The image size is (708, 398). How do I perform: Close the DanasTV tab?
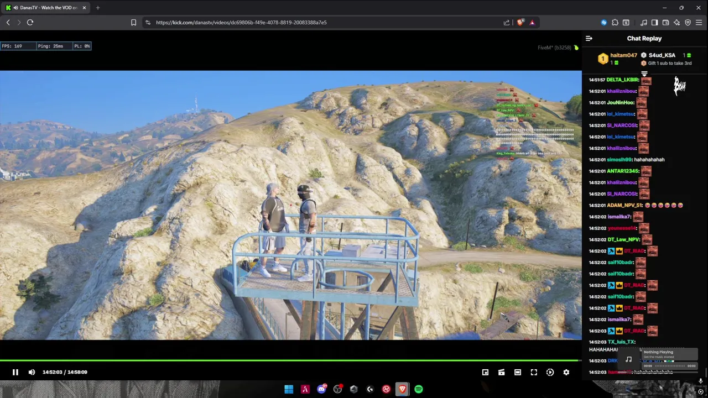(84, 8)
